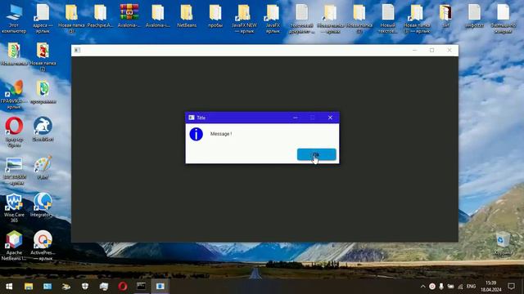
Task: Click the OK button in the Title dialog
Action: (x=316, y=154)
